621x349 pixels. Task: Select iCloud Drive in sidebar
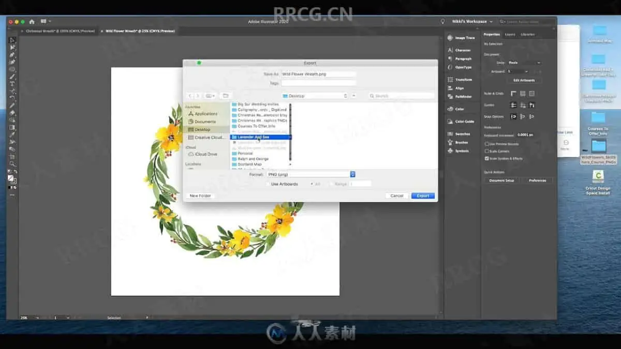coord(206,154)
